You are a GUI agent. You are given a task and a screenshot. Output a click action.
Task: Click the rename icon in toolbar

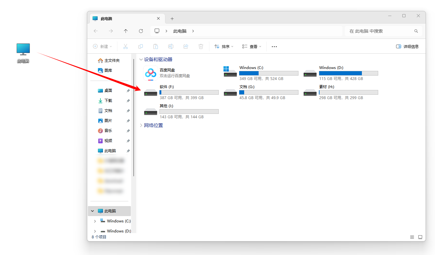(171, 46)
